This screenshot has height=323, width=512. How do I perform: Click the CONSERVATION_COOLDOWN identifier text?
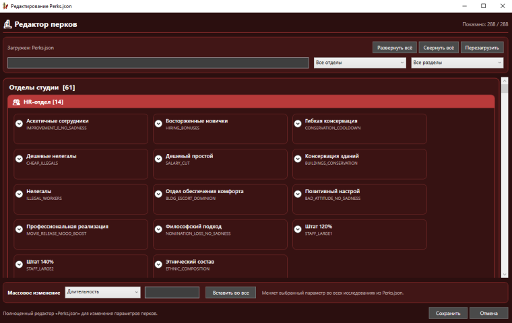pos(333,129)
